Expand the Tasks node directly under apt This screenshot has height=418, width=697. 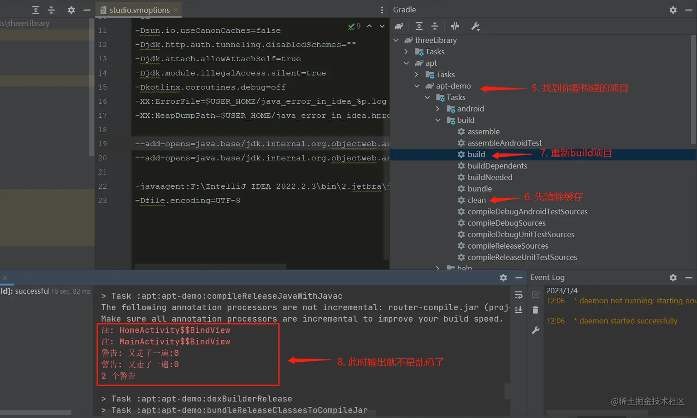pos(417,75)
